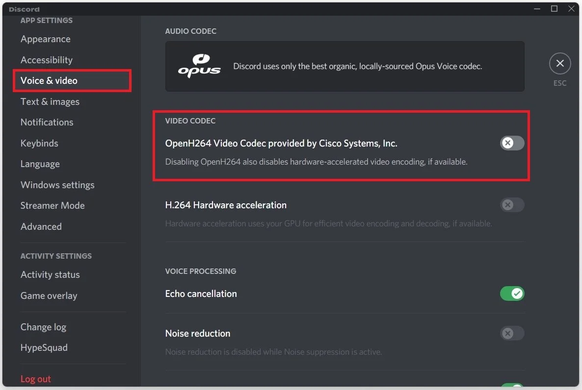This screenshot has width=582, height=390.
Task: Click Noise suppression active notice text
Action: point(273,352)
